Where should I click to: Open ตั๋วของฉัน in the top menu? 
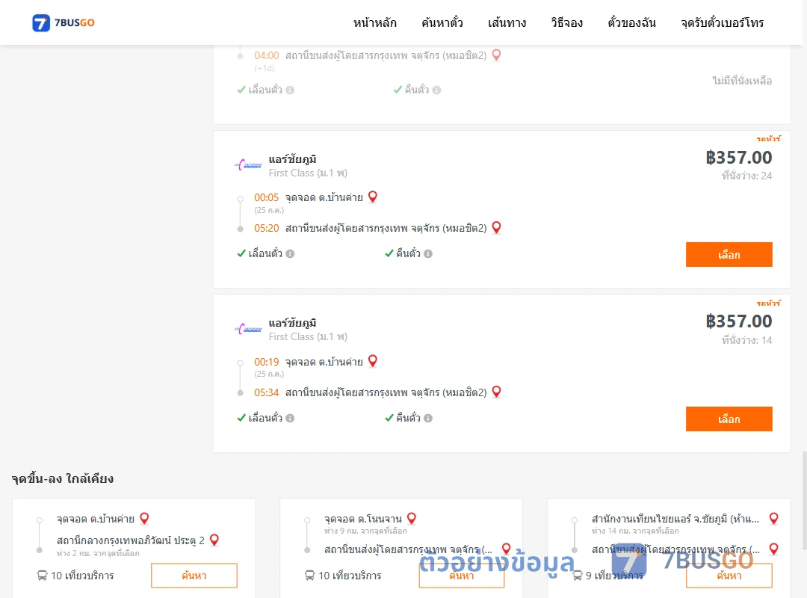[x=631, y=22]
